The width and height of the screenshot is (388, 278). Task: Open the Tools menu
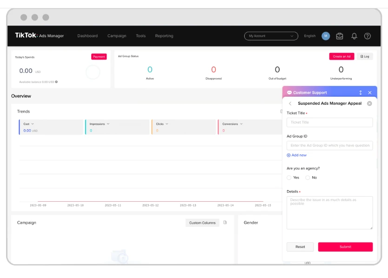(141, 36)
